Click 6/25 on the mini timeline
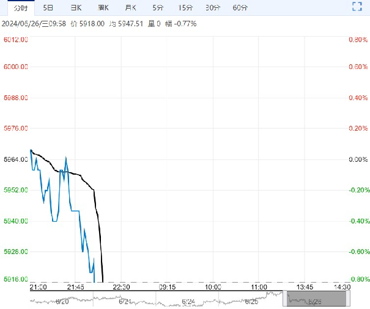Viewport: 370px width, 309px height. click(x=252, y=300)
